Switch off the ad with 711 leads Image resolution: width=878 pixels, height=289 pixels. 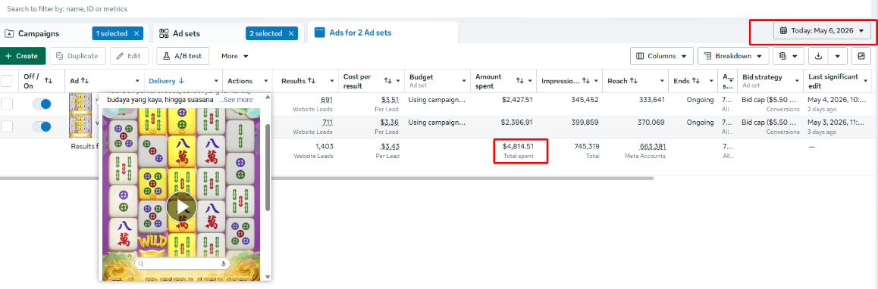coord(42,126)
